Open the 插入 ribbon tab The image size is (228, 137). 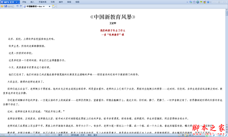click(32, 2)
